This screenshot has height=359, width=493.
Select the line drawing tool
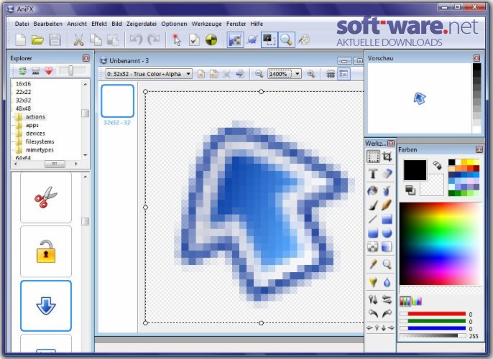point(373,219)
